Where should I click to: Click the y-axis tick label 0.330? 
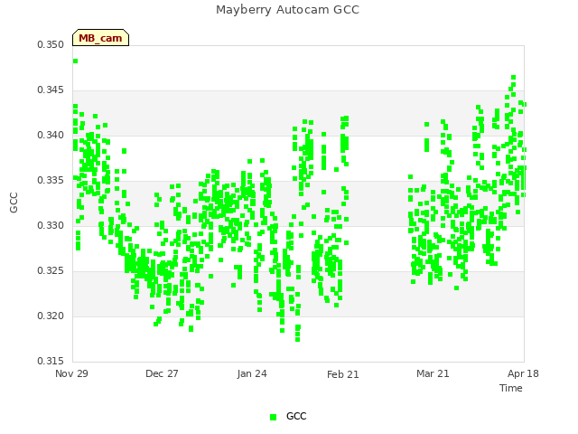[51, 225]
